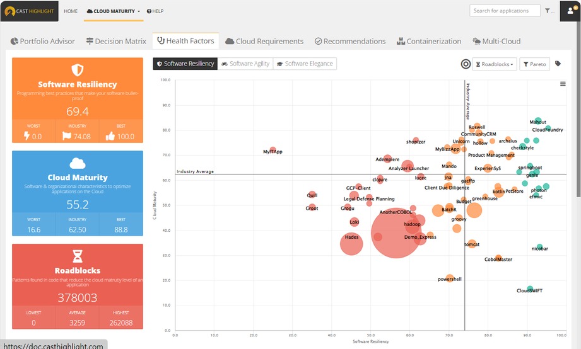Select the Software Agility toggle button

245,64
